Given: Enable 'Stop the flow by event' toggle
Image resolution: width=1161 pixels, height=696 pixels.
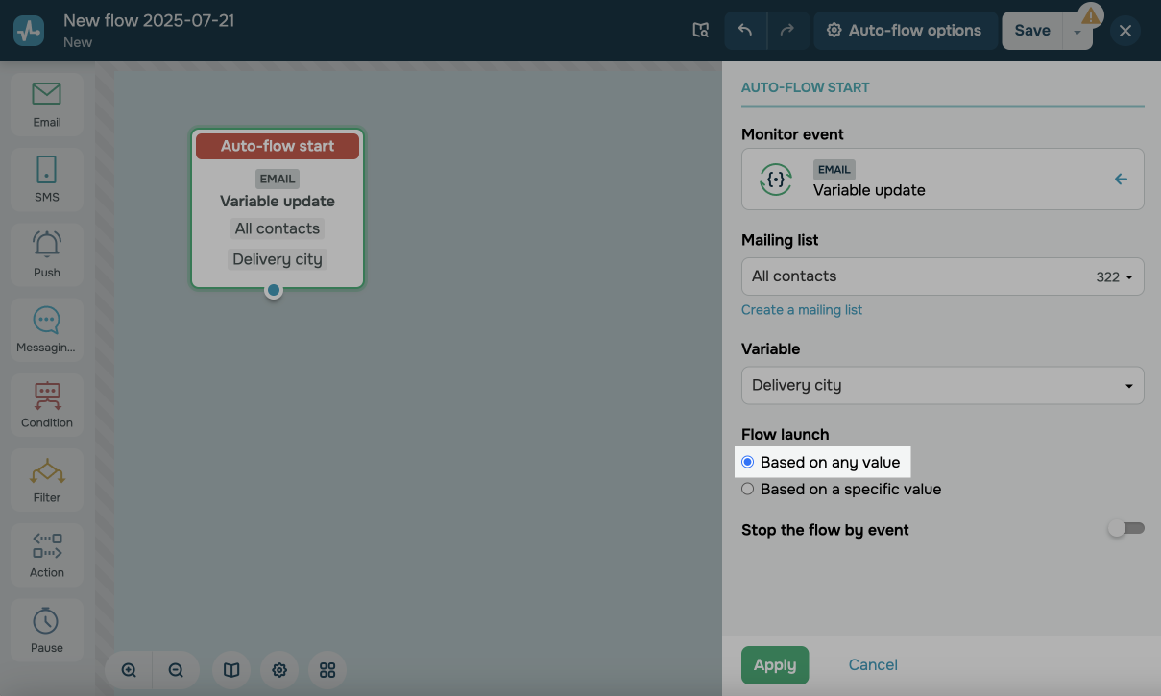Looking at the screenshot, I should click(1125, 529).
